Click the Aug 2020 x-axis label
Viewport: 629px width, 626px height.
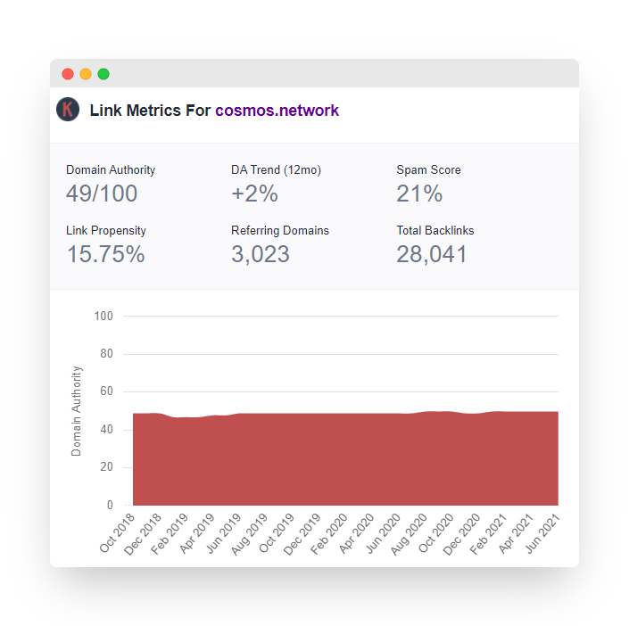coord(410,534)
